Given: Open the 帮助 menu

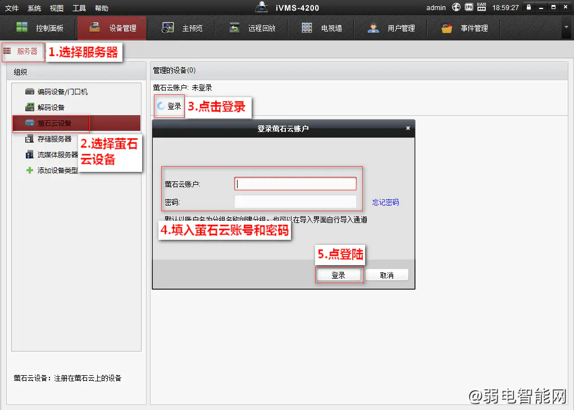Looking at the screenshot, I should tap(102, 8).
